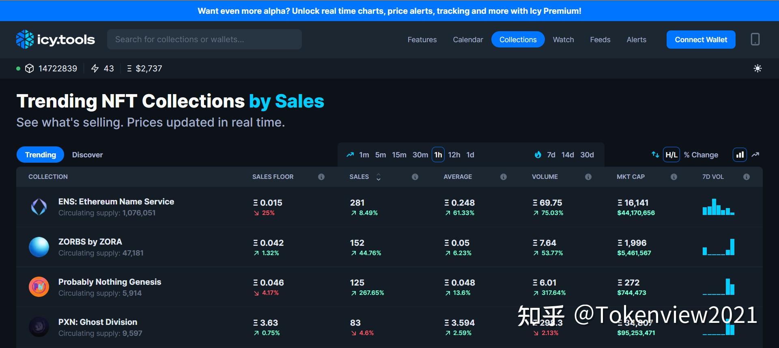The width and height of the screenshot is (779, 348).
Task: Sort by Mkt Cap column header
Action: pyautogui.click(x=631, y=177)
